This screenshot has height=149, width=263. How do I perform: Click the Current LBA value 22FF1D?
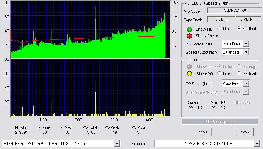pos(196,107)
